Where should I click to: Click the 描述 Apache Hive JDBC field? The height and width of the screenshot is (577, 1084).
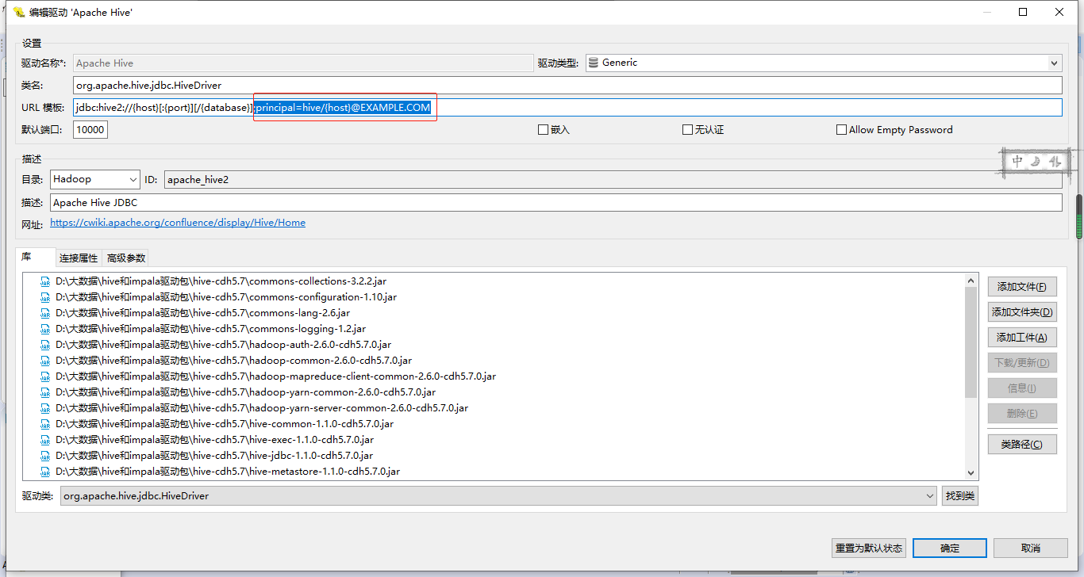point(555,202)
